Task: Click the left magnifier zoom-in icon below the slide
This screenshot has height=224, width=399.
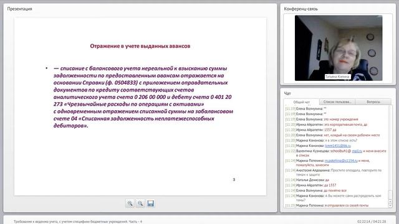Action: 130,203
